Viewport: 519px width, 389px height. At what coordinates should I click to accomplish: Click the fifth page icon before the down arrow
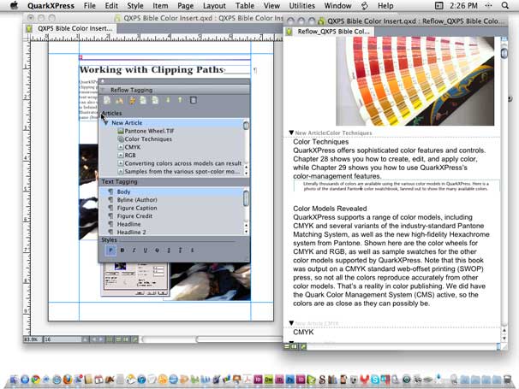(x=155, y=100)
